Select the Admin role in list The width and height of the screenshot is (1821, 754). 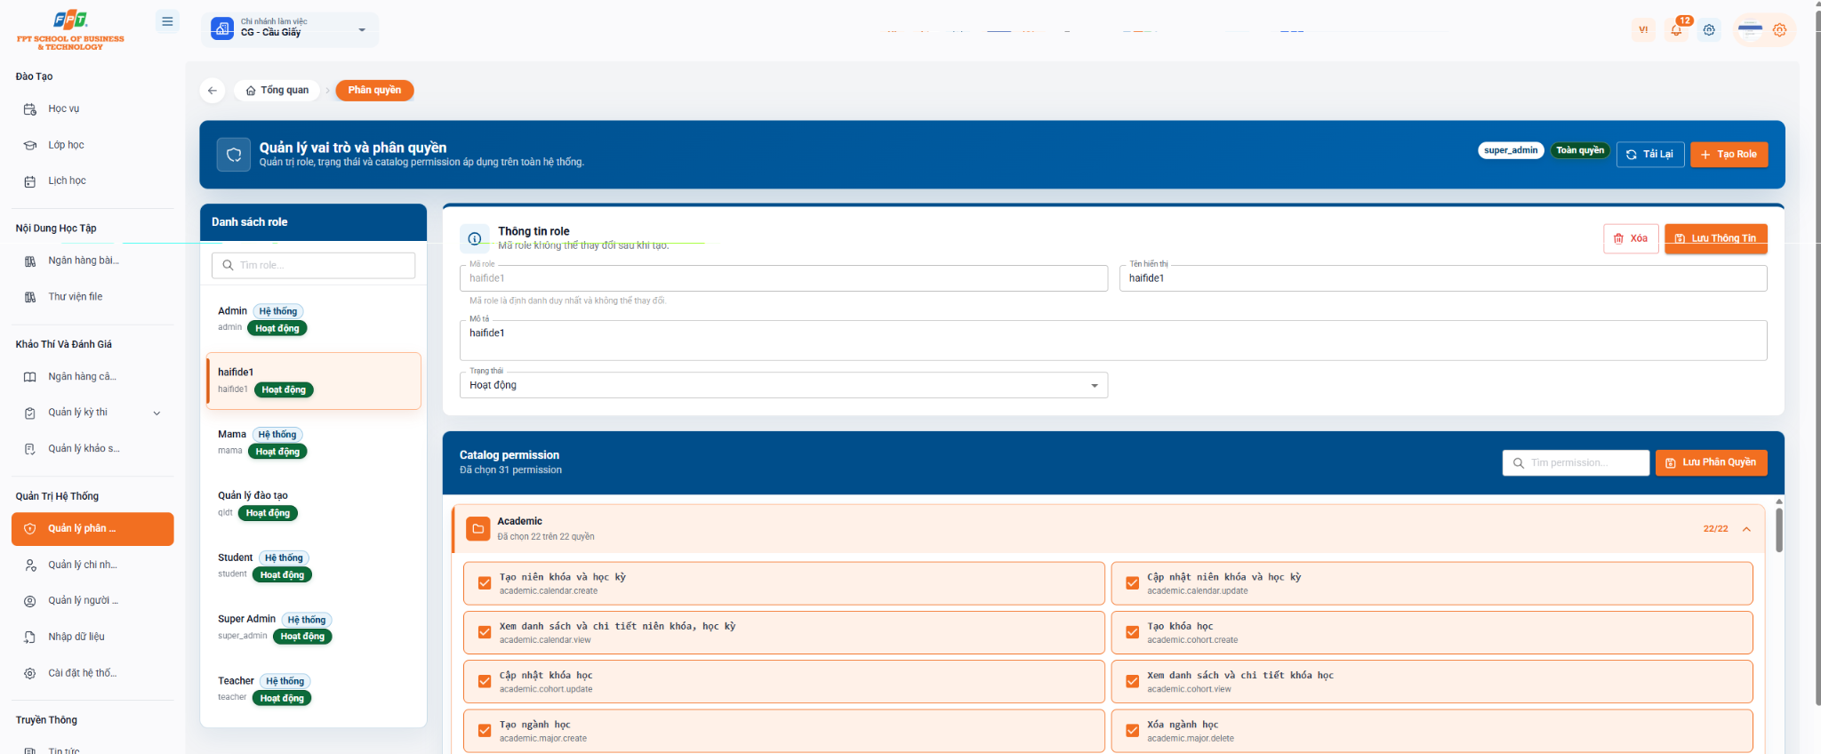(x=314, y=319)
